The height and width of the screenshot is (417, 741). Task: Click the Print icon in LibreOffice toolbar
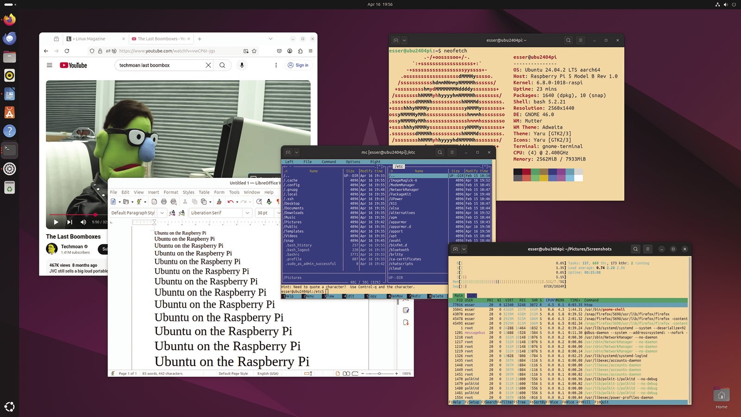pyautogui.click(x=164, y=202)
